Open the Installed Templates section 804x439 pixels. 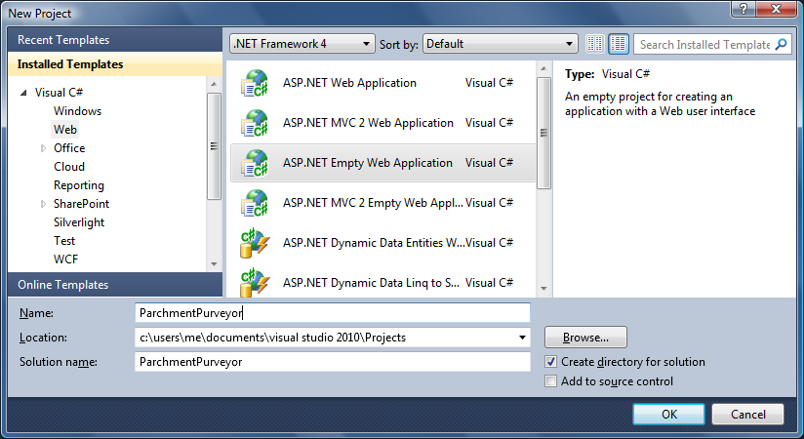(115, 64)
